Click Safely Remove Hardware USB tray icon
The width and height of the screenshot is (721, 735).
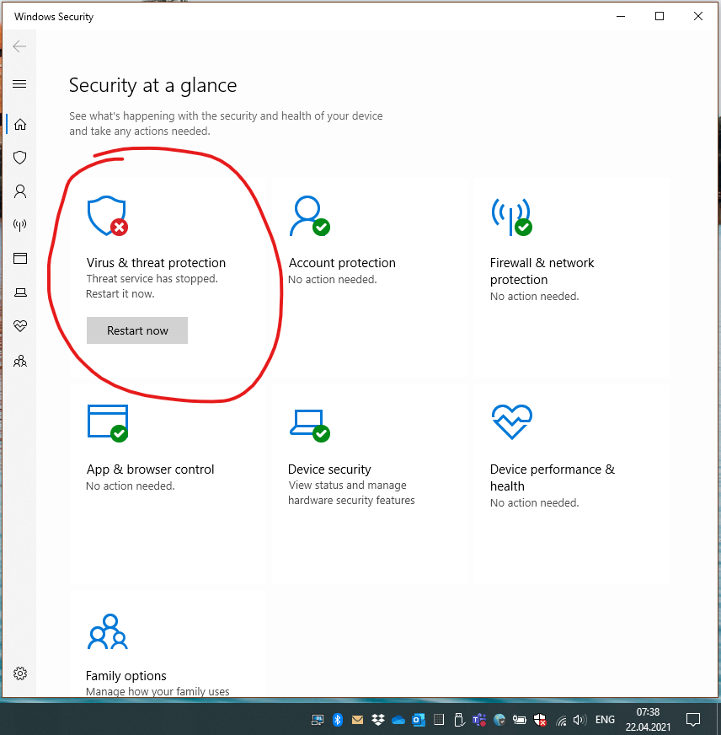click(459, 720)
